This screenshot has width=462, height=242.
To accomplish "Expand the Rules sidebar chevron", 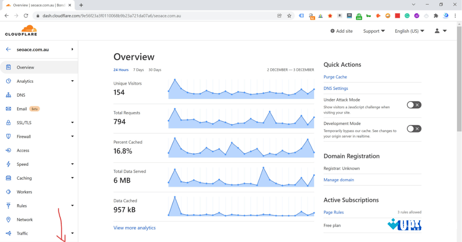I will coord(72,205).
